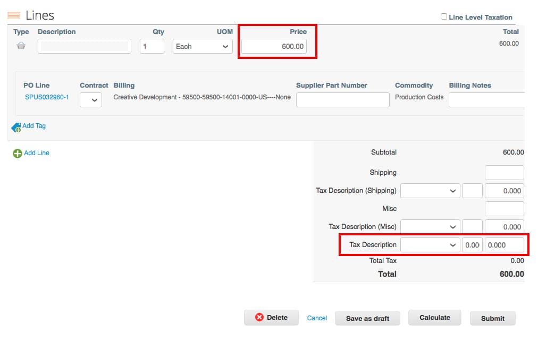This screenshot has height=349, width=538.
Task: Click the Qty input field
Action: tap(152, 46)
